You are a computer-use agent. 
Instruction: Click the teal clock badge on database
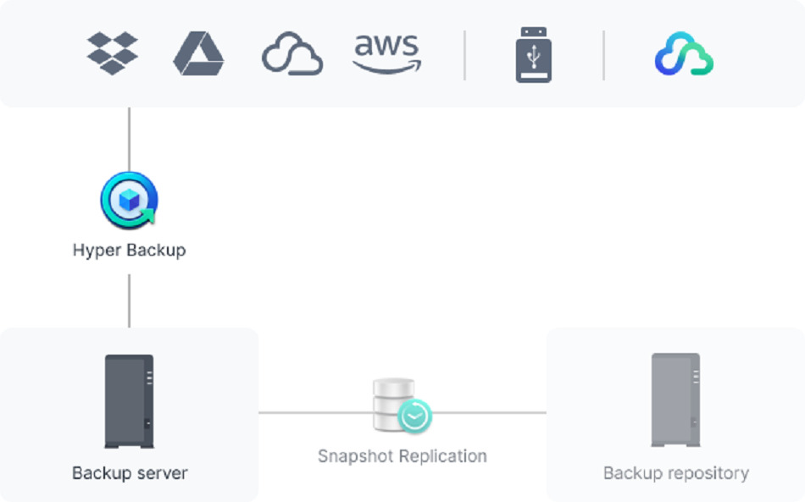415,416
